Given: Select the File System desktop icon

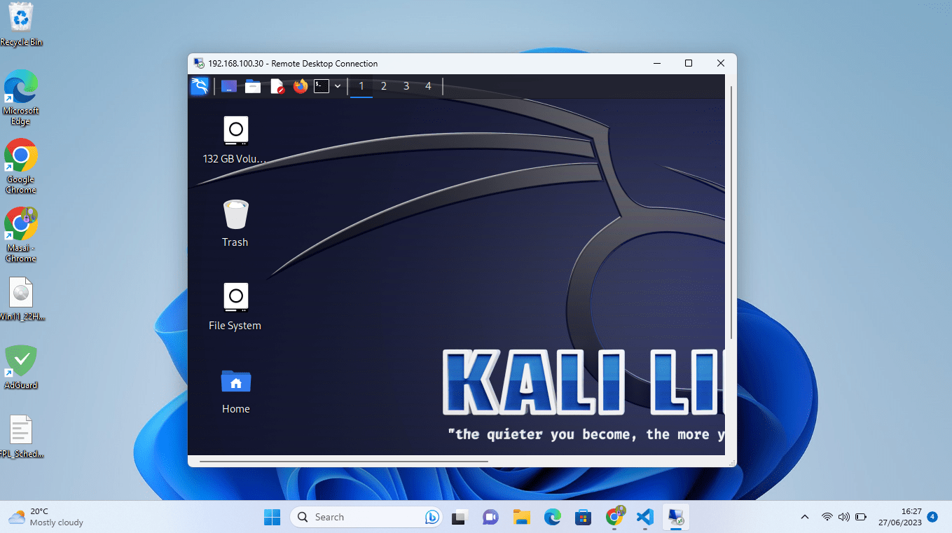Looking at the screenshot, I should click(x=235, y=307).
